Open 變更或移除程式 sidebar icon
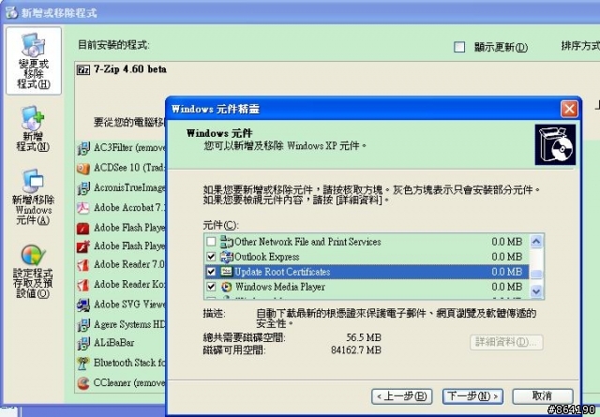The height and width of the screenshot is (417, 600). click(34, 61)
